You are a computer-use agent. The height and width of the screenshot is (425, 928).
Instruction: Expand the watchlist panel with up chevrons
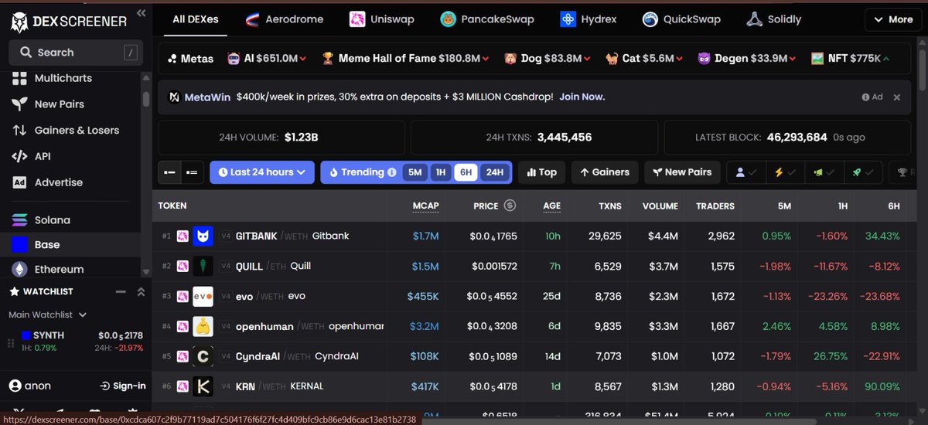pyautogui.click(x=141, y=291)
